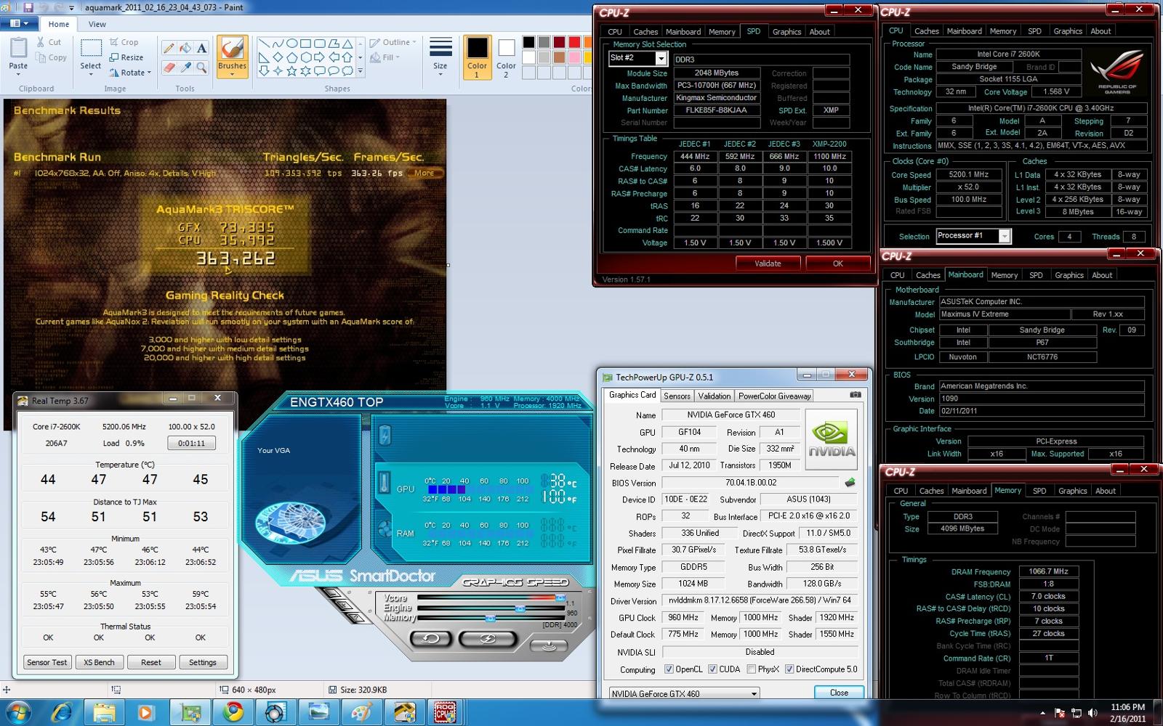Toggle the OpenCL checkbox in GPU-Z
This screenshot has height=726, width=1163.
669,669
